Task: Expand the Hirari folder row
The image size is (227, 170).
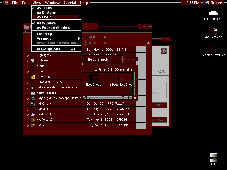Action: tap(28, 66)
